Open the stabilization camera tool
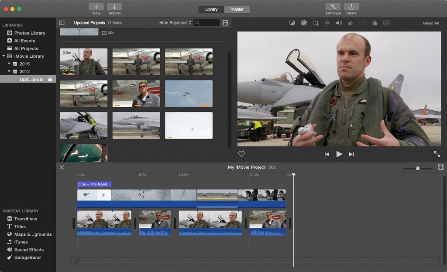Viewport: 447px width, 272px height. pyautogui.click(x=327, y=23)
